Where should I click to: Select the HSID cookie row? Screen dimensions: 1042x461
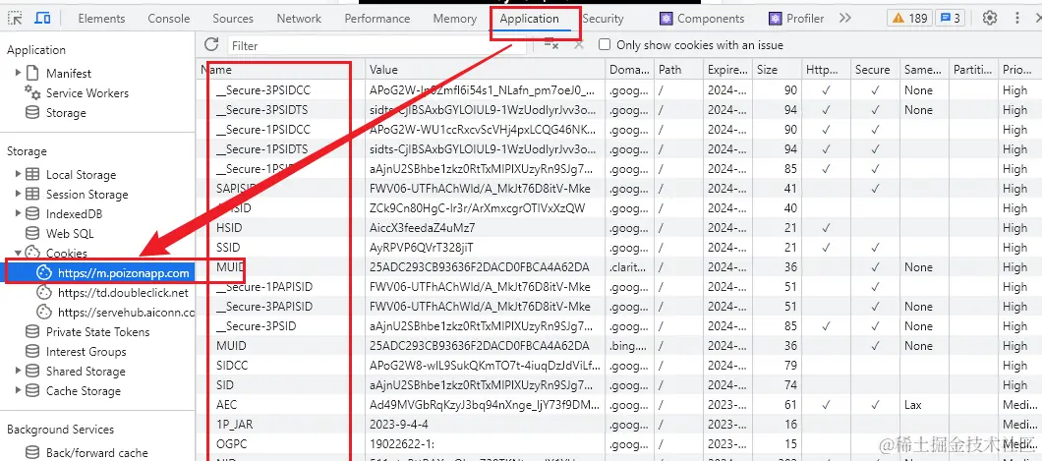coord(618,228)
